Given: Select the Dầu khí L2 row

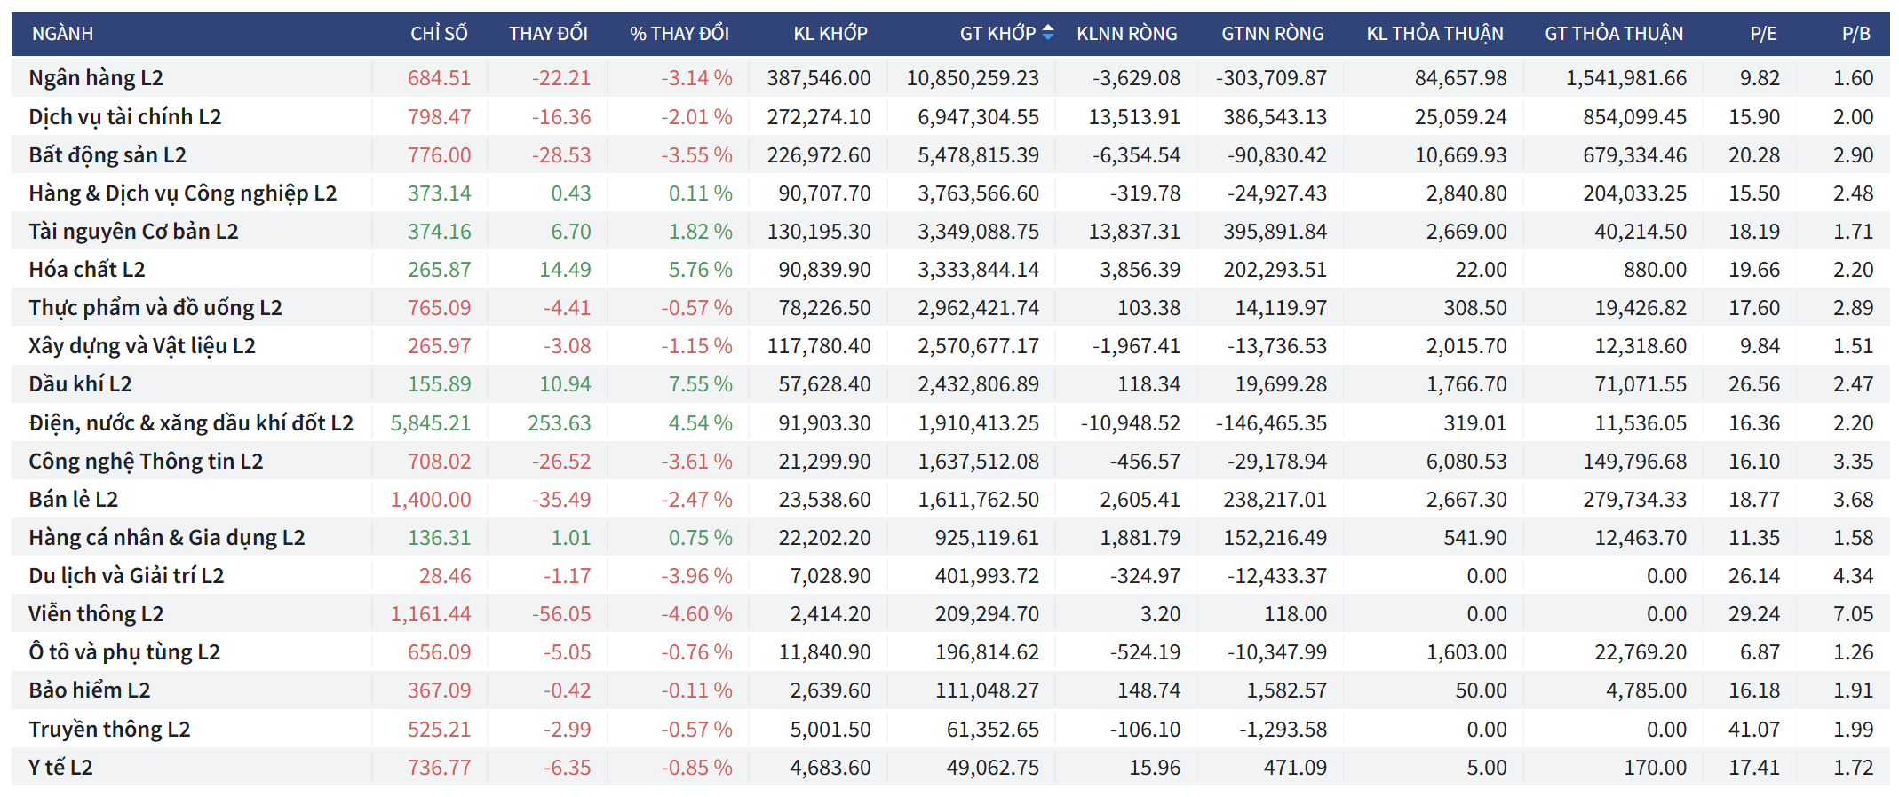Looking at the screenshot, I should pos(80,384).
